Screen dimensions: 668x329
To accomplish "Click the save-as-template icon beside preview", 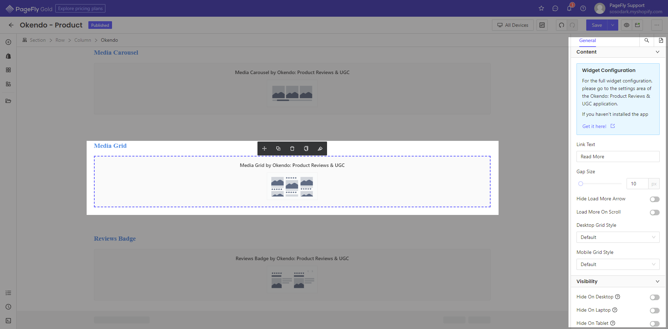I will 637,25.
